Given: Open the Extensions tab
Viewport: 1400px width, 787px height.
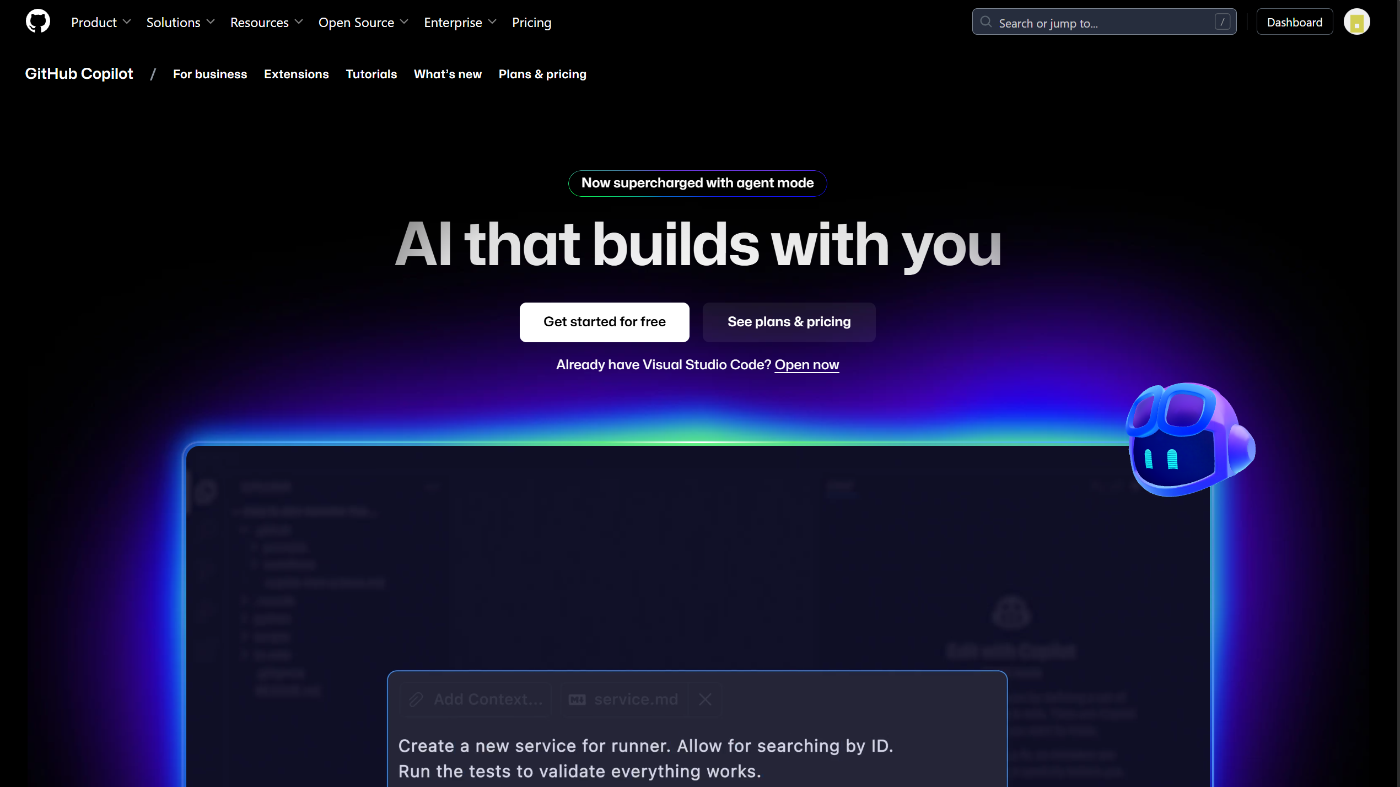Looking at the screenshot, I should (296, 74).
